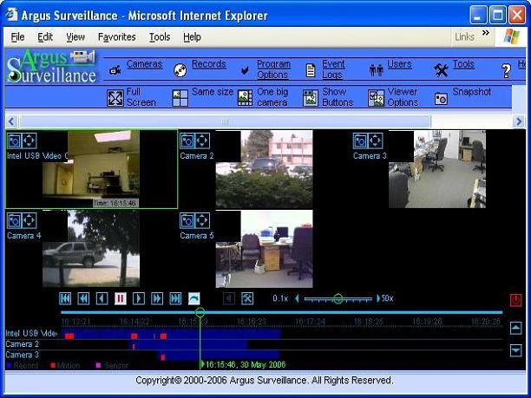Click the playback speed slider handle

click(338, 298)
